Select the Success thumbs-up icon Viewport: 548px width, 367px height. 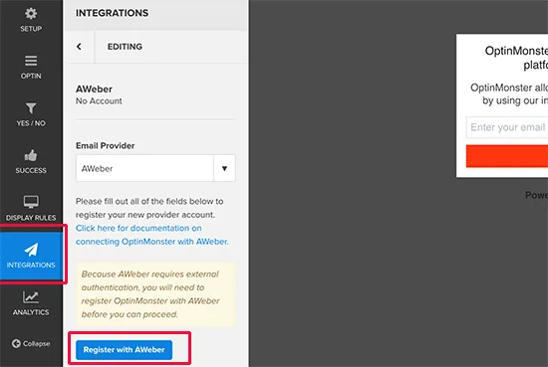coord(31,155)
